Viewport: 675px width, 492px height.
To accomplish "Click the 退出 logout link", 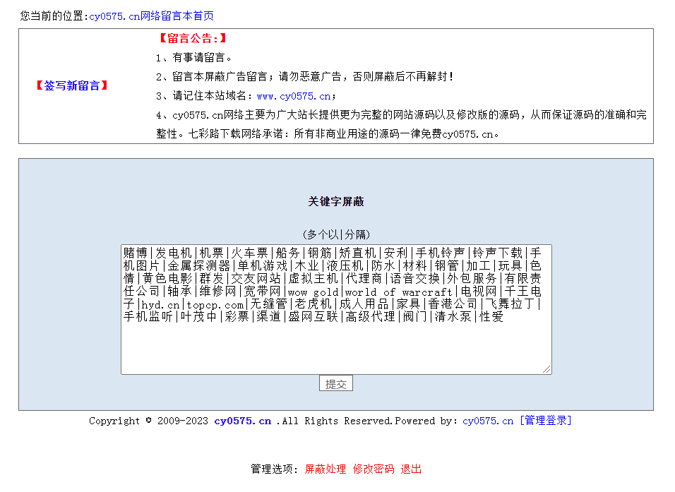I will click(411, 469).
